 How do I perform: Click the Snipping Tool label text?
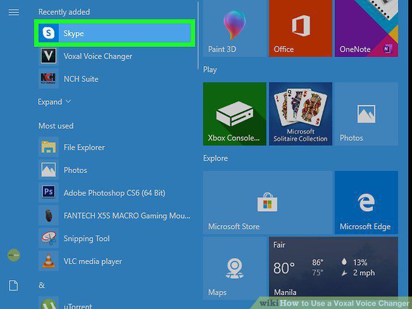click(87, 239)
